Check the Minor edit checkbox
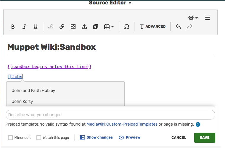 11,138
